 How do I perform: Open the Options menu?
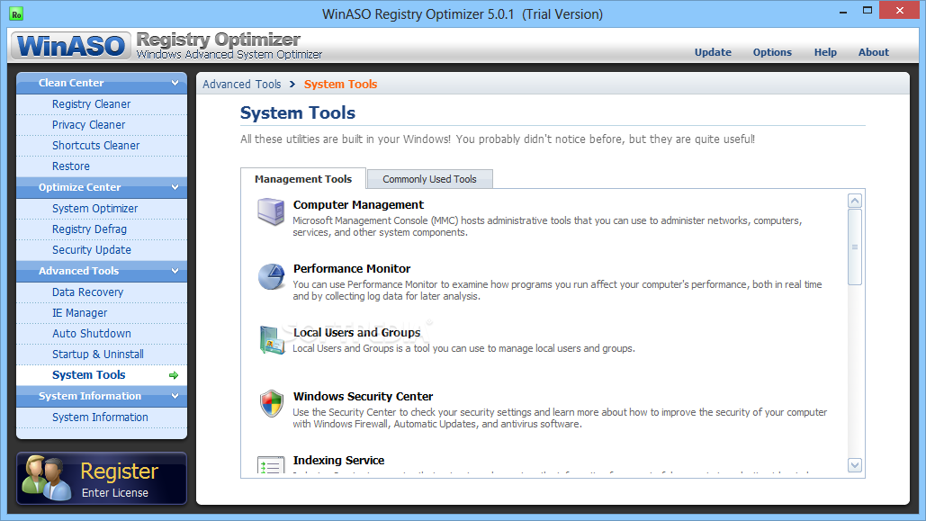pos(772,52)
